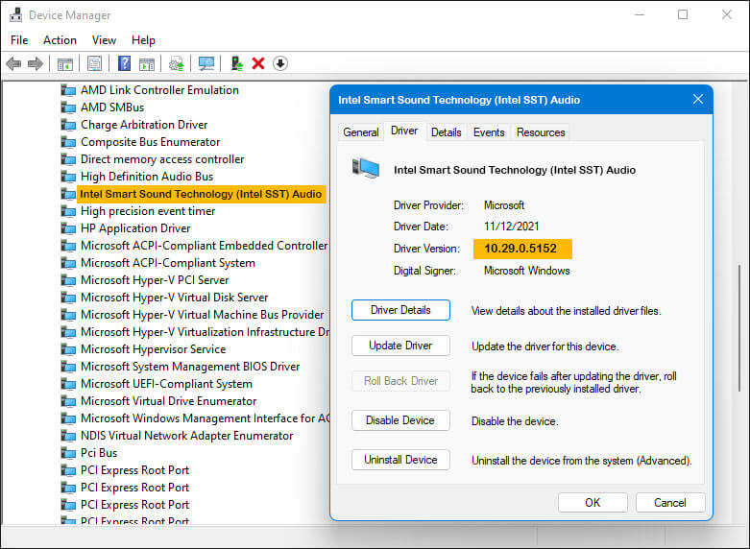Click the red X Uninstall device icon
This screenshot has height=549, width=750.
pos(258,63)
